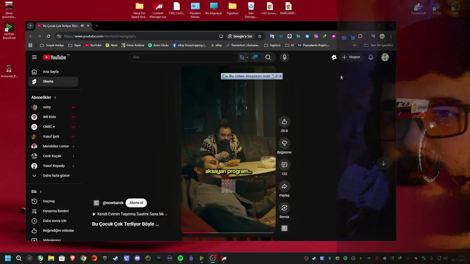Click the Google Translate extension icon

272,36
